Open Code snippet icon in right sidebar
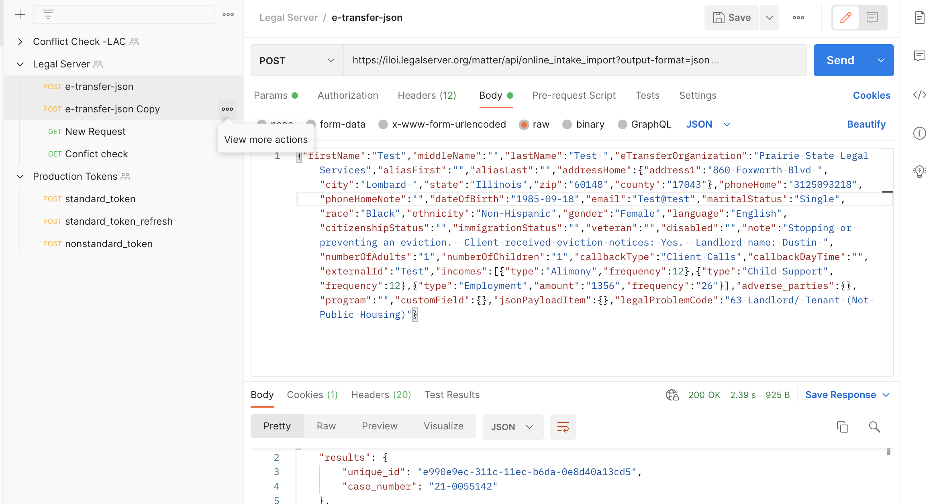 click(920, 95)
